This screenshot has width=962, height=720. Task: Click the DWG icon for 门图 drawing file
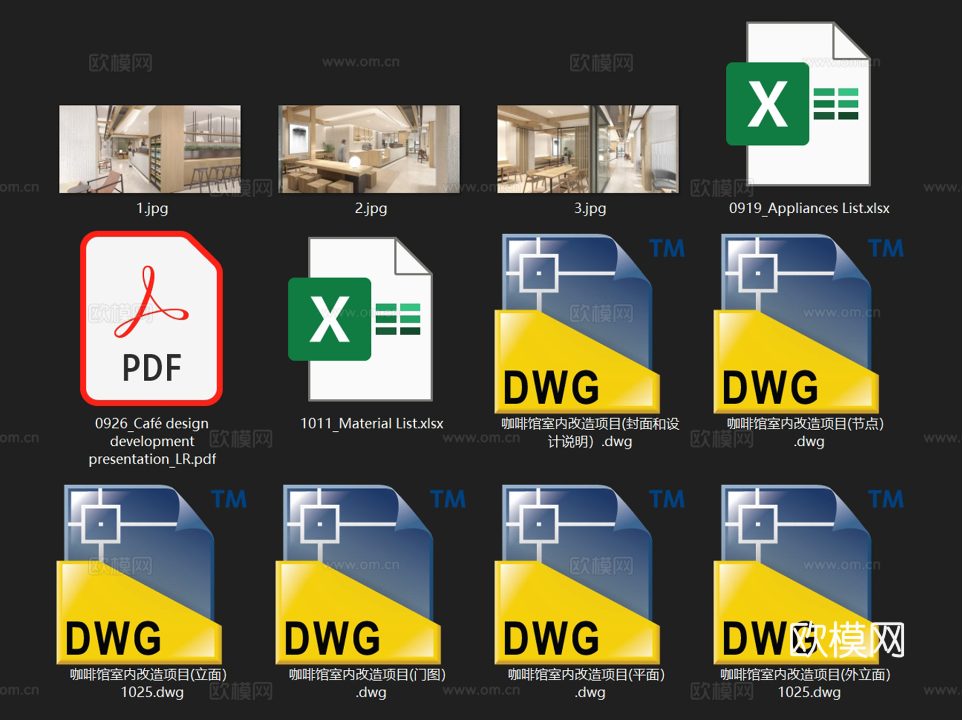[x=358, y=575]
